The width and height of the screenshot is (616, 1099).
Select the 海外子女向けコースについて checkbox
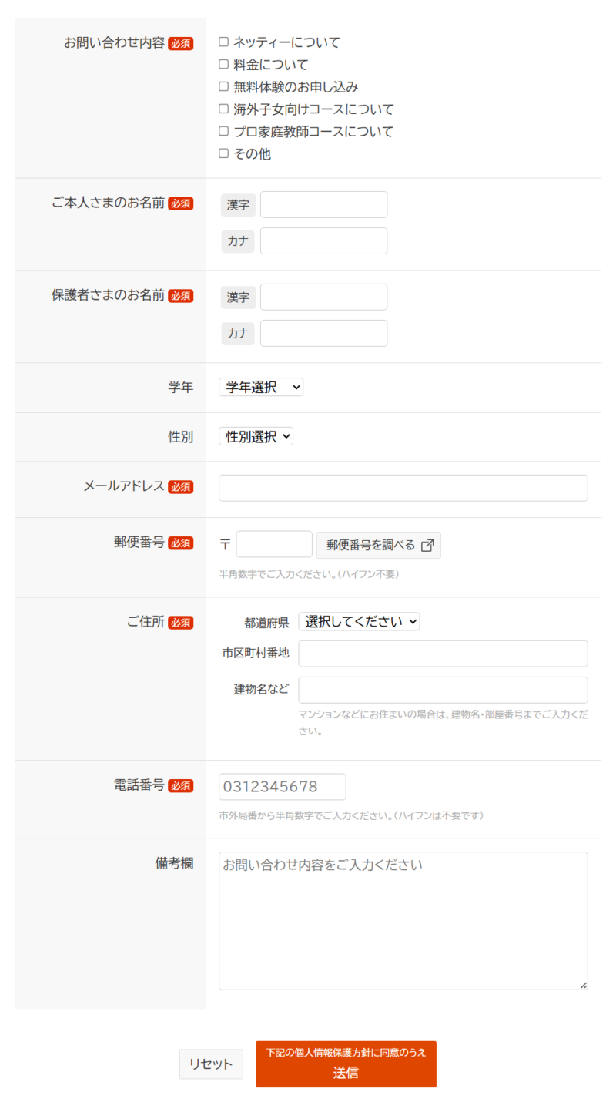224,109
